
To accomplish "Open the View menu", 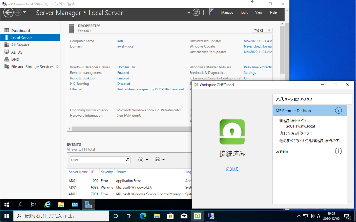I will (x=259, y=13).
